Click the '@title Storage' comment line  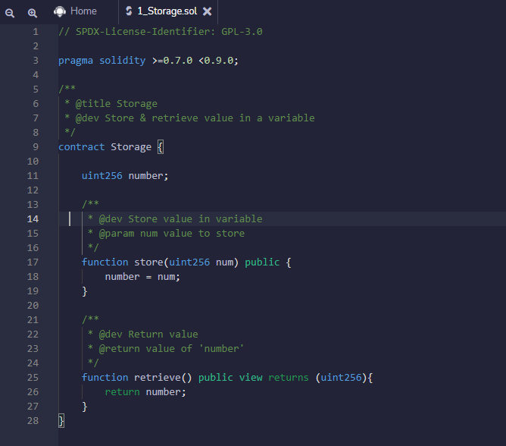[111, 104]
